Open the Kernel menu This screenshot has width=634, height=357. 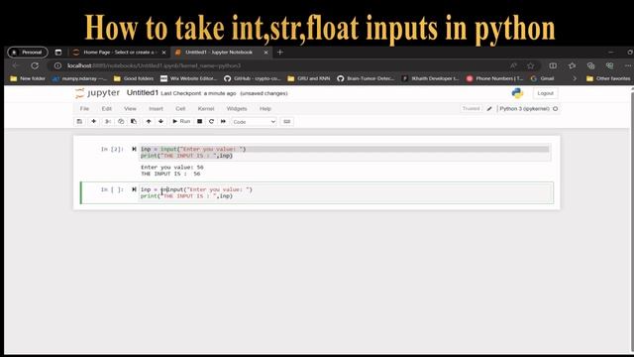click(x=206, y=108)
